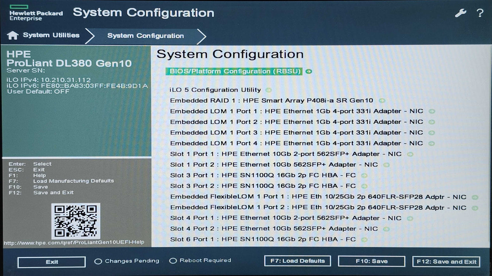Click arrow icon after Slot 6 Port 1 entry
Viewport: 492px width, 276px height.
(364, 239)
